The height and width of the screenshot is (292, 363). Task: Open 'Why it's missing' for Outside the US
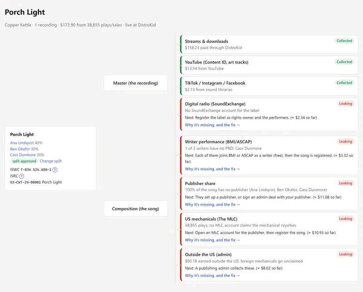coord(212,276)
